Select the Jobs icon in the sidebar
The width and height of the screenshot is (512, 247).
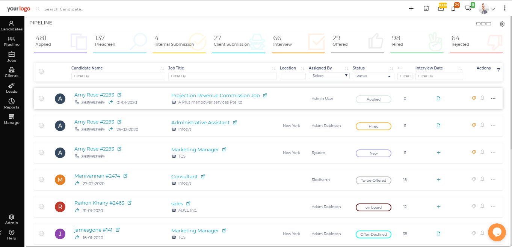[x=11, y=55]
